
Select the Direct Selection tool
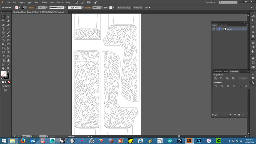8,17
